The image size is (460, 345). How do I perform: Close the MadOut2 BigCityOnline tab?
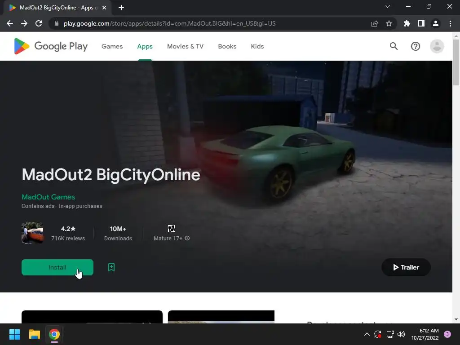click(x=104, y=8)
